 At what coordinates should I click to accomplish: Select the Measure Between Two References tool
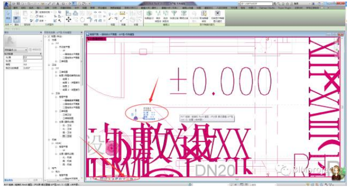click(x=122, y=19)
